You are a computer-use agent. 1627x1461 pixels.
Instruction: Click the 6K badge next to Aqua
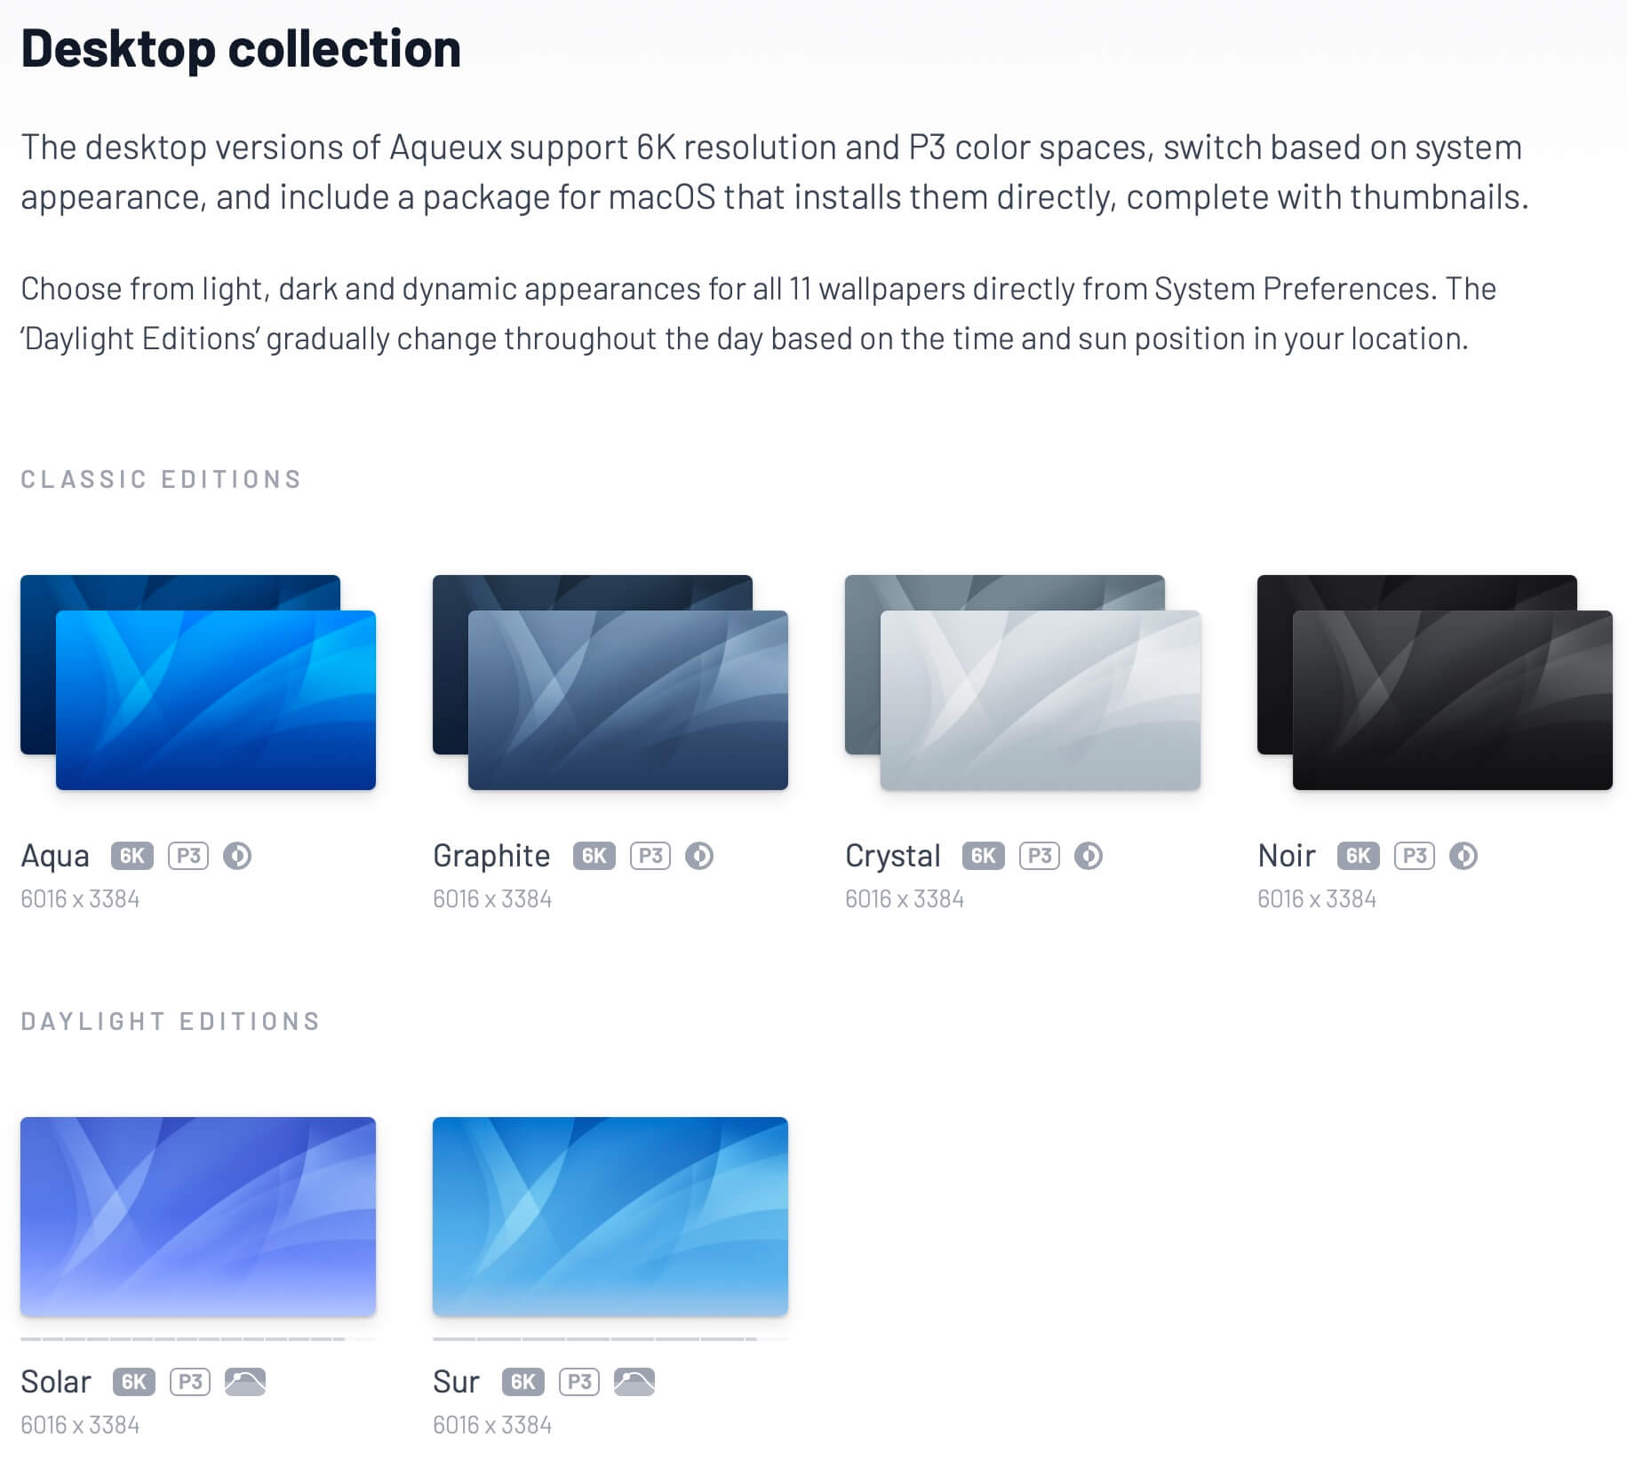[x=132, y=856]
